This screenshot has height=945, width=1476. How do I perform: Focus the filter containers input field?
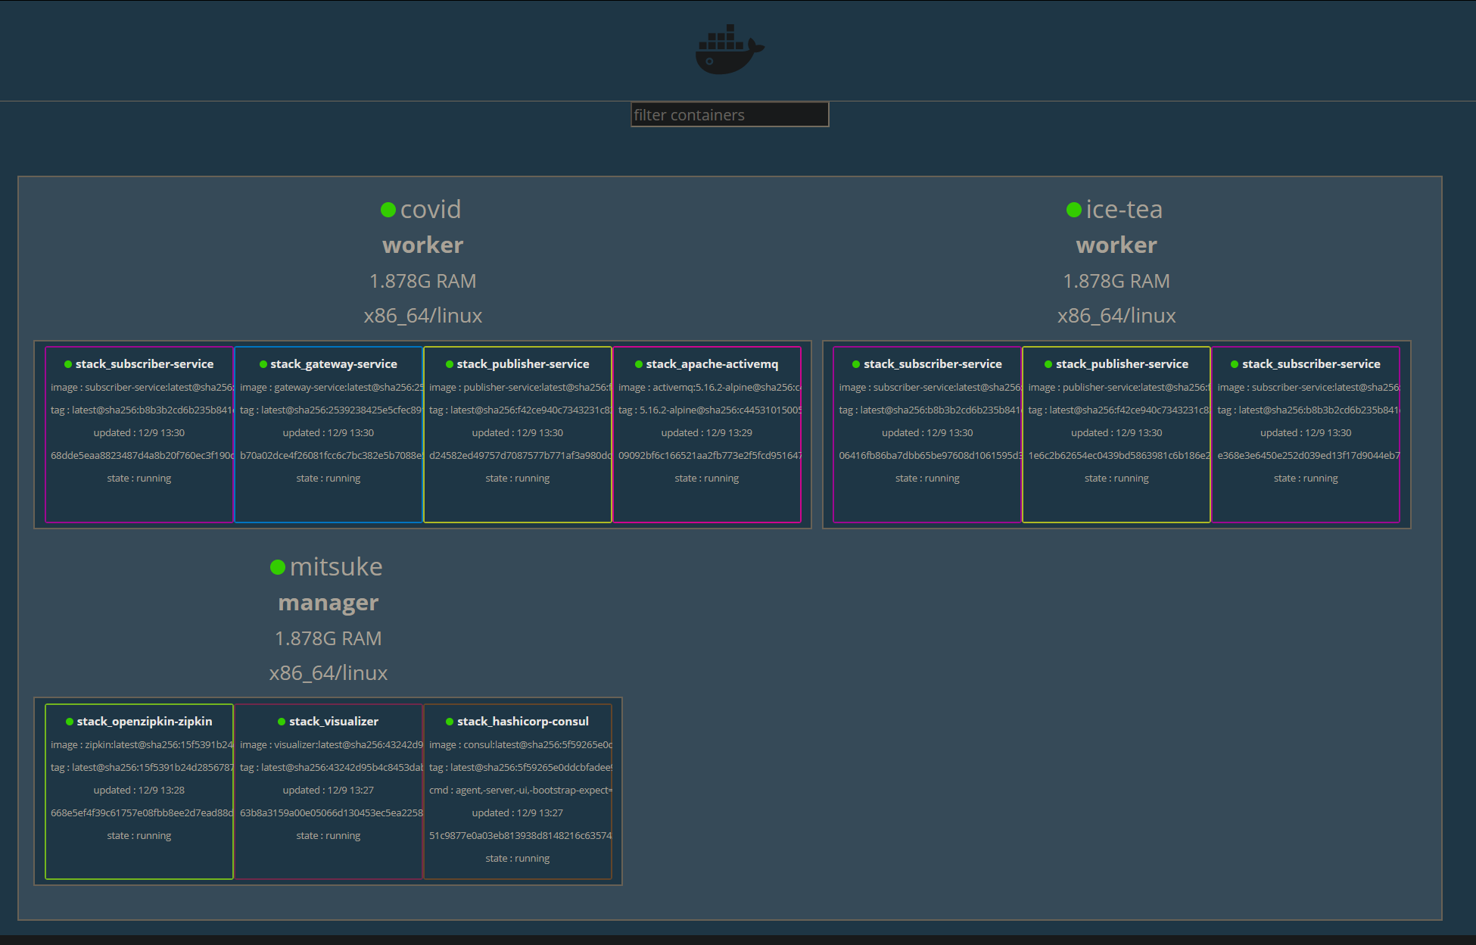click(730, 115)
